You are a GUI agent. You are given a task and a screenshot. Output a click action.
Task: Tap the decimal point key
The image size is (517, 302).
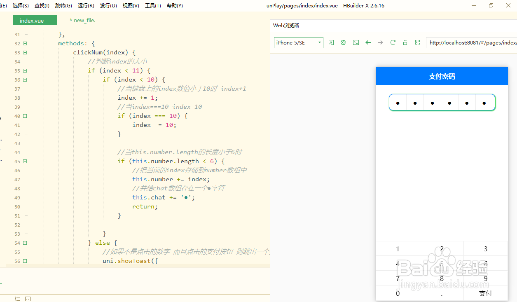(x=442, y=293)
